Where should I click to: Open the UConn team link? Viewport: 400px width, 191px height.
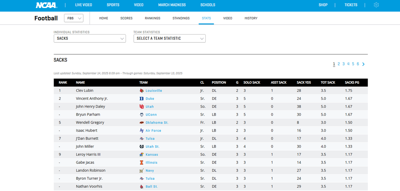tap(151, 115)
